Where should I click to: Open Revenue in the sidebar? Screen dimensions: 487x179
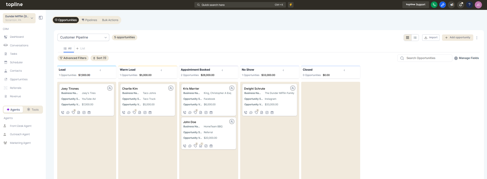pos(15,96)
